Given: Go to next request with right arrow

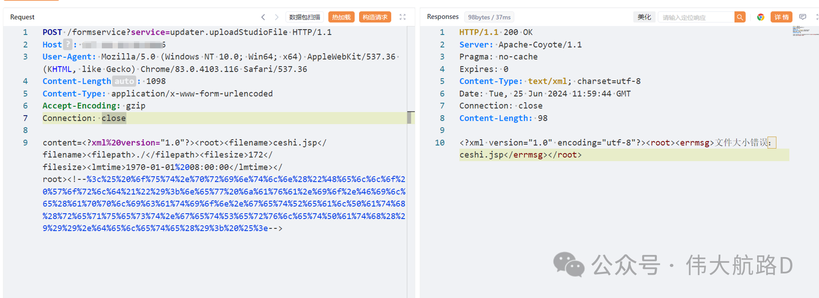Looking at the screenshot, I should 277,17.
